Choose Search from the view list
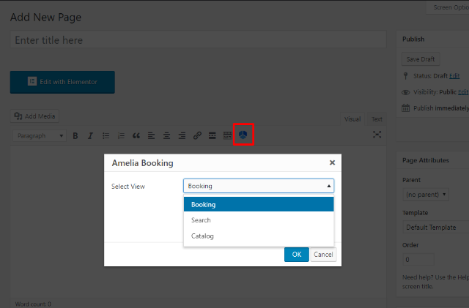The image size is (469, 308). (x=259, y=220)
